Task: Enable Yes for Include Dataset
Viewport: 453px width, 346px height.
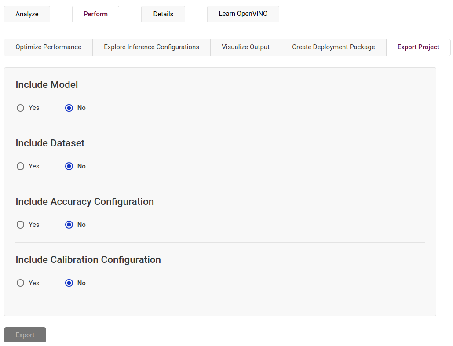Action: [21, 166]
